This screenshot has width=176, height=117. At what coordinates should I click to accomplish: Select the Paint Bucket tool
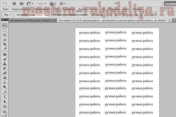[x=5, y=78]
